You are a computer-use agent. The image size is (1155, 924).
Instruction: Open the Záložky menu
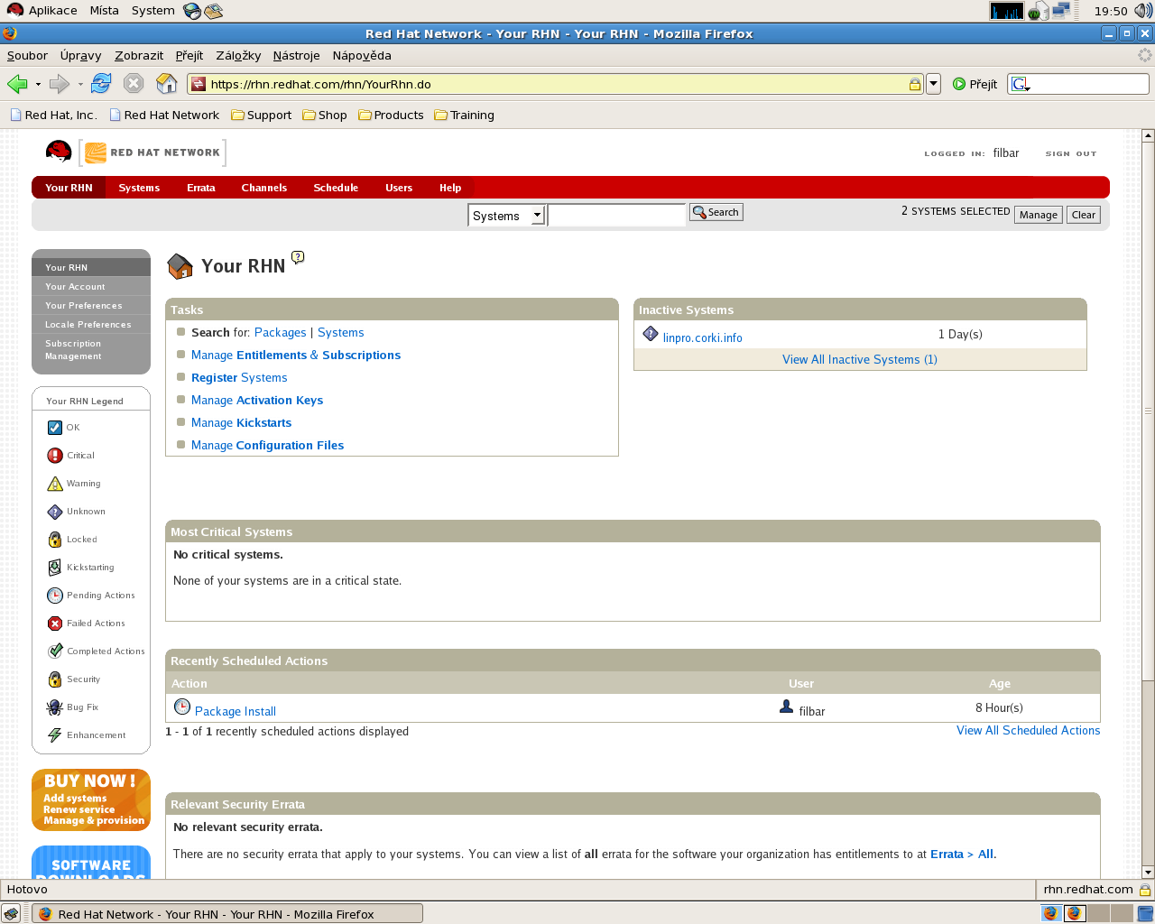click(x=238, y=55)
